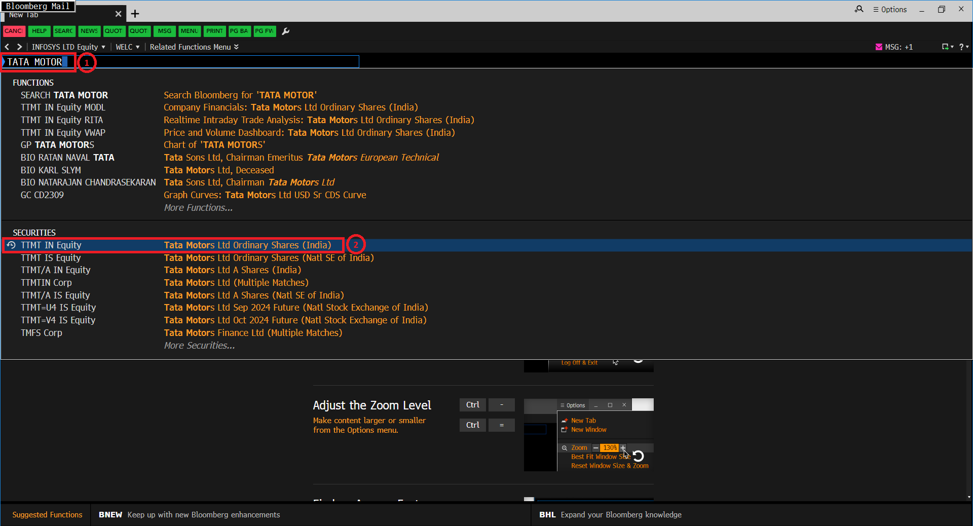The width and height of the screenshot is (973, 526).
Task: Select TTMT IN Equity RITA function
Action: pyautogui.click(x=62, y=120)
